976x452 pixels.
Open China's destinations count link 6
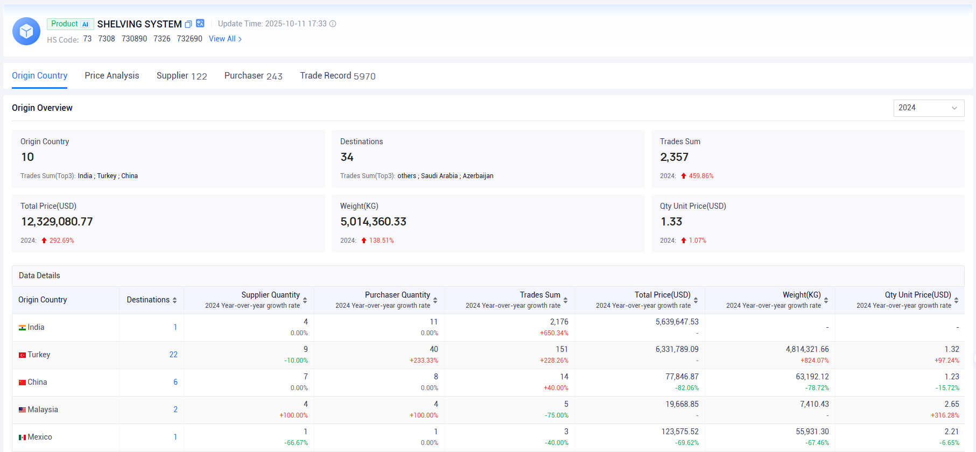[175, 382]
